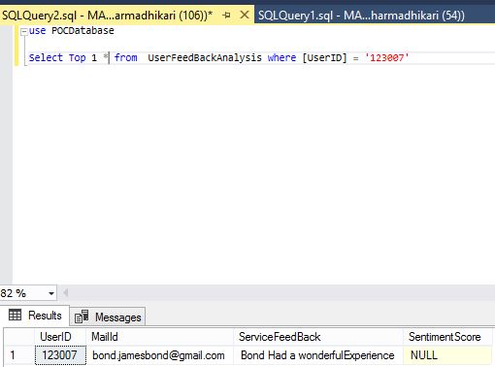This screenshot has height=367, width=495.
Task: Click the 123007 result cell
Action: pyautogui.click(x=60, y=355)
